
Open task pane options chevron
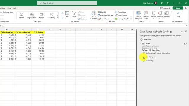pos(182,31)
